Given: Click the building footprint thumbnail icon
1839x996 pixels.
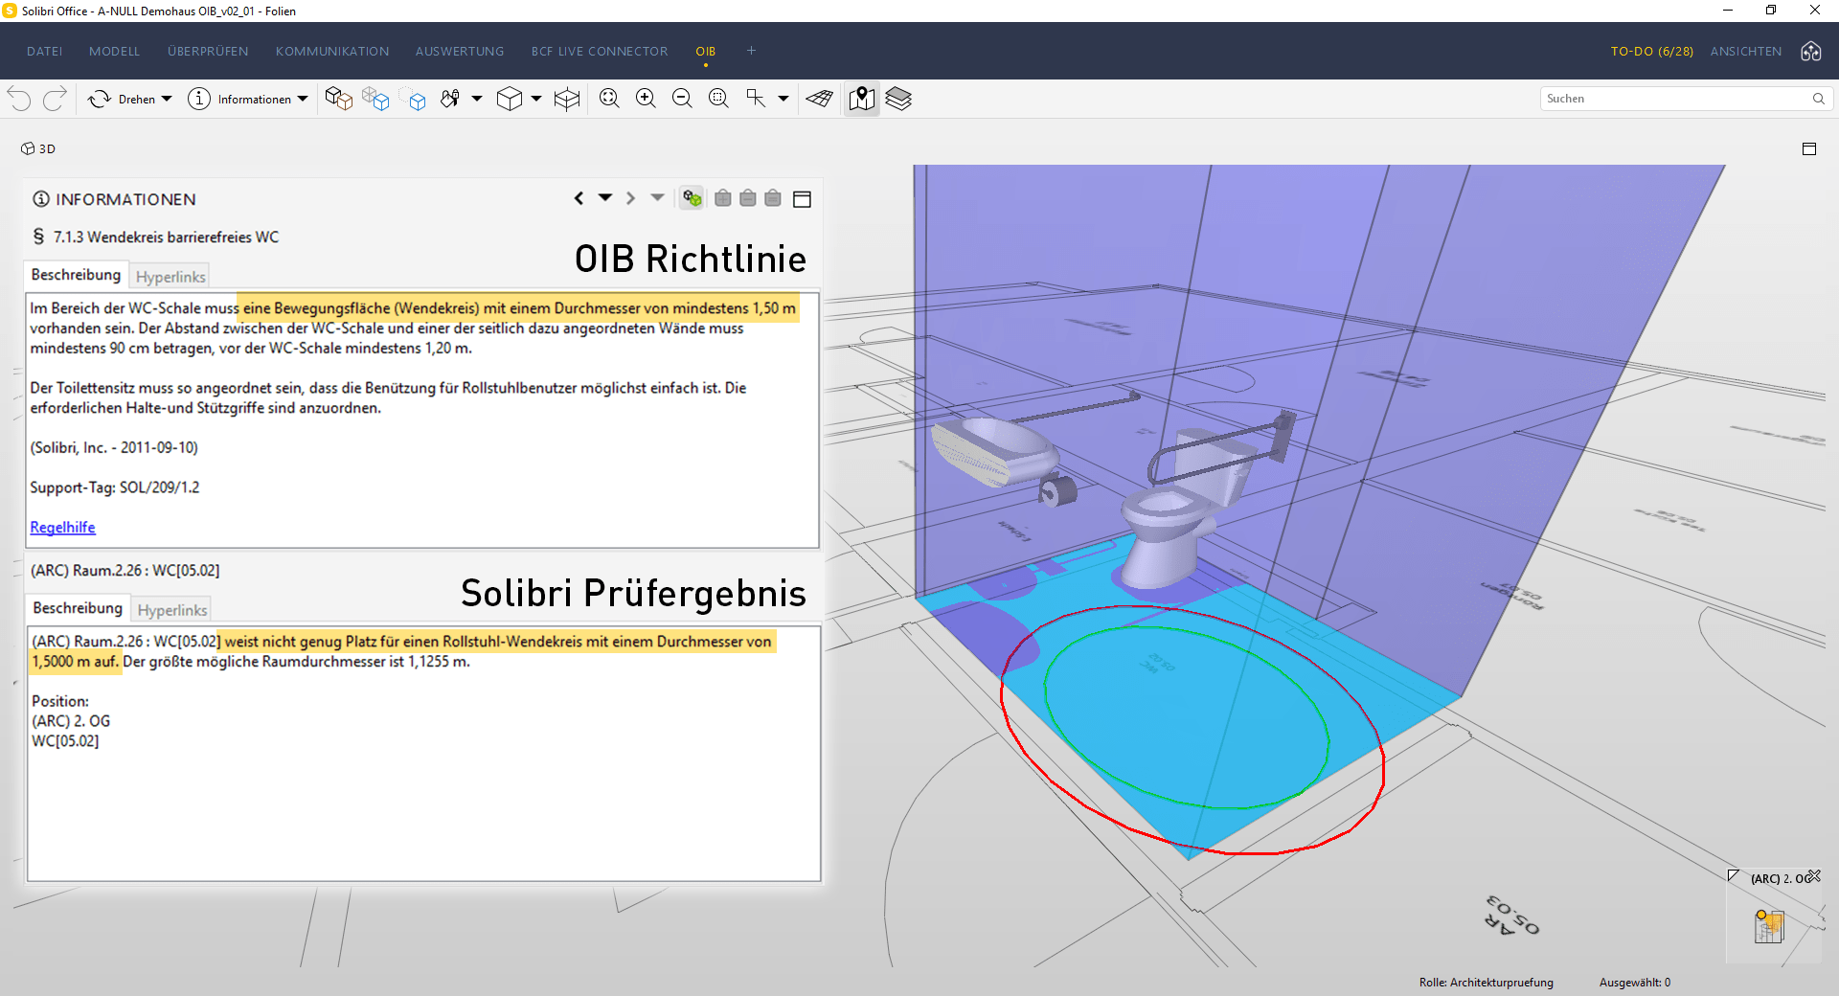Looking at the screenshot, I should pos(1768,926).
